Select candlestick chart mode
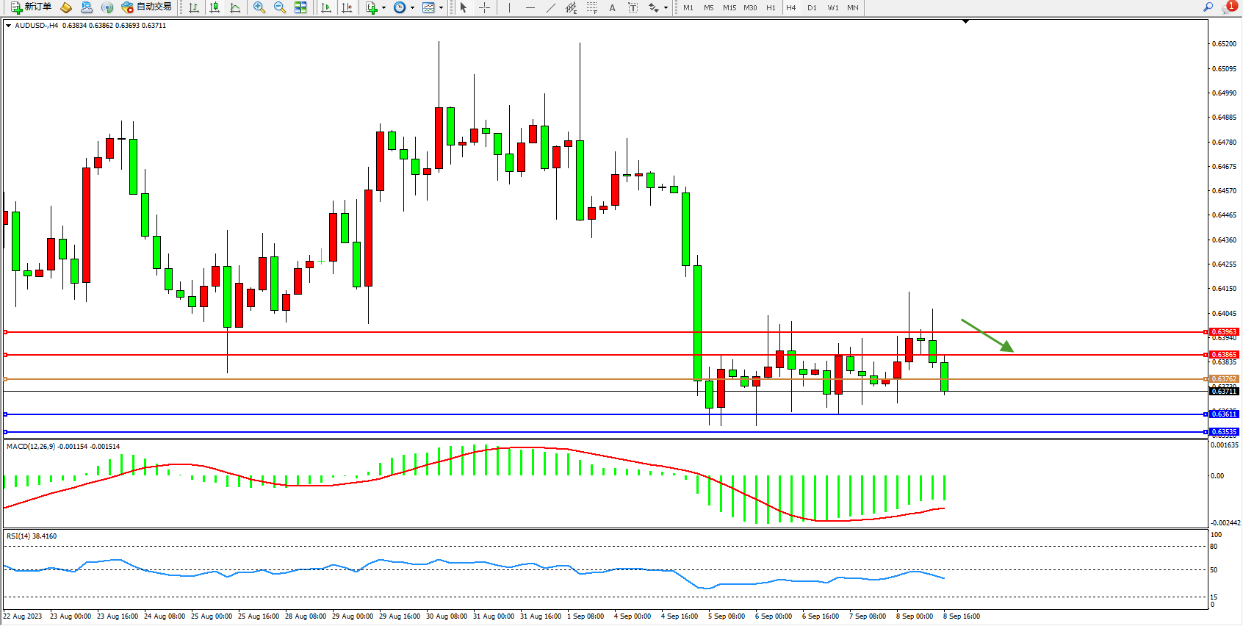This screenshot has height=626, width=1243. click(215, 7)
